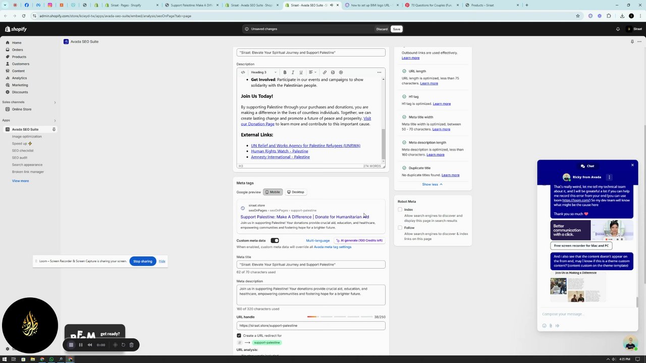This screenshot has height=363, width=646.
Task: Click View more in app navigation
Action: pos(20,181)
